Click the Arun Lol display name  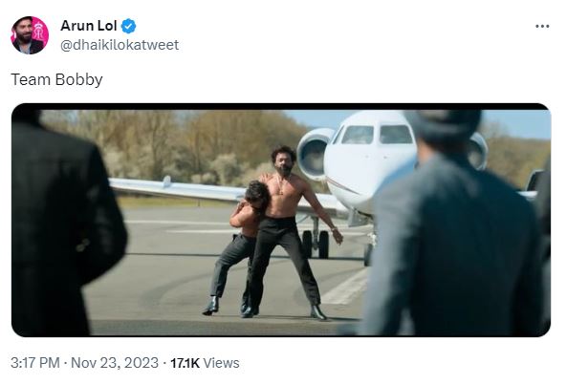pos(89,26)
